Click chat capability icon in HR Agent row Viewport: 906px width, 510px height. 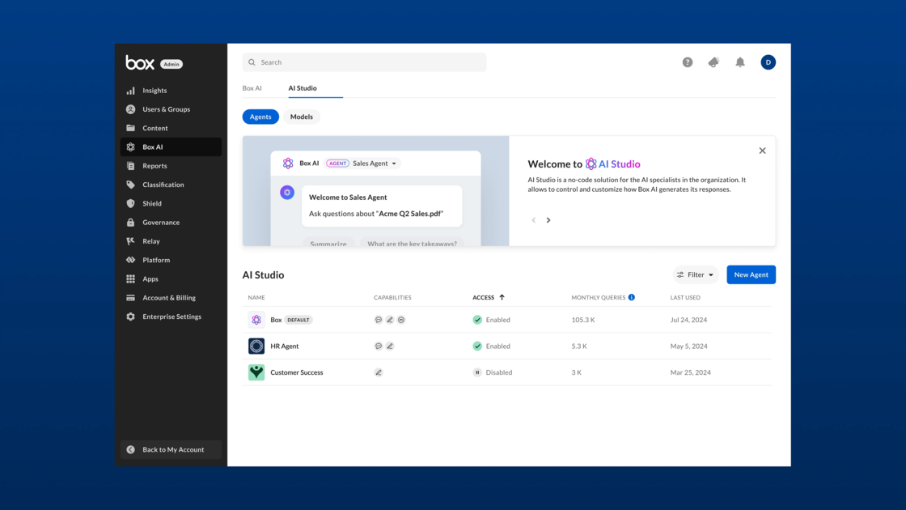point(379,346)
